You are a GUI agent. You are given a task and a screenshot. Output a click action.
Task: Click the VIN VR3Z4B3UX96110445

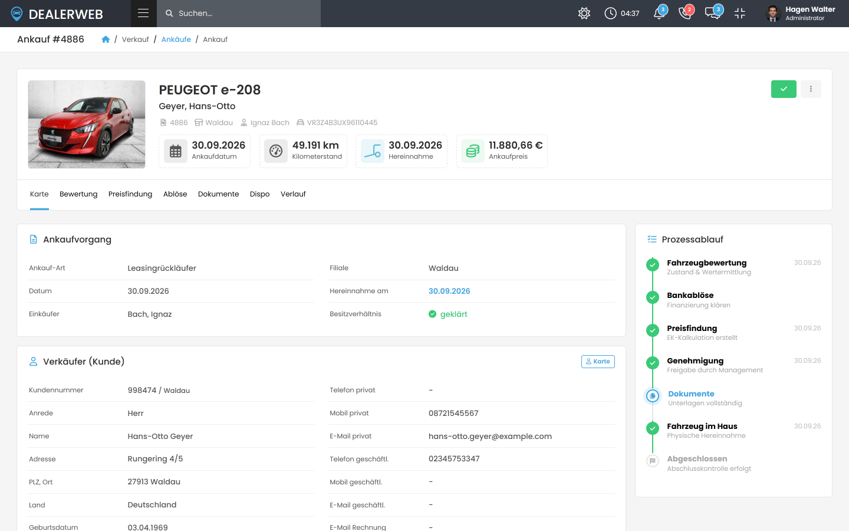tap(342, 123)
